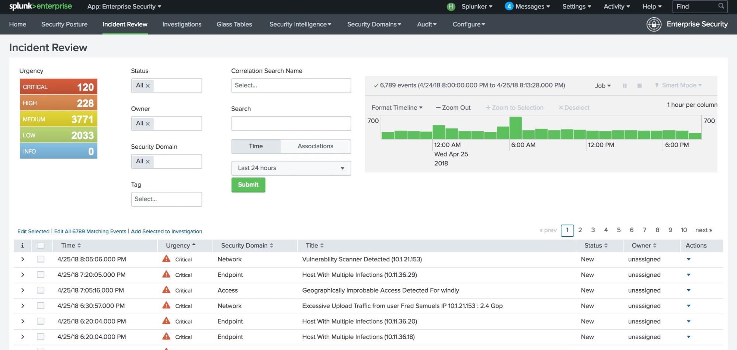Filter by LOW urgency tile
This screenshot has height=350, width=737.
pyautogui.click(x=59, y=135)
